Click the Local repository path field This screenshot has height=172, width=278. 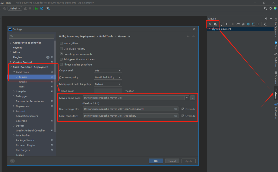click(131, 116)
